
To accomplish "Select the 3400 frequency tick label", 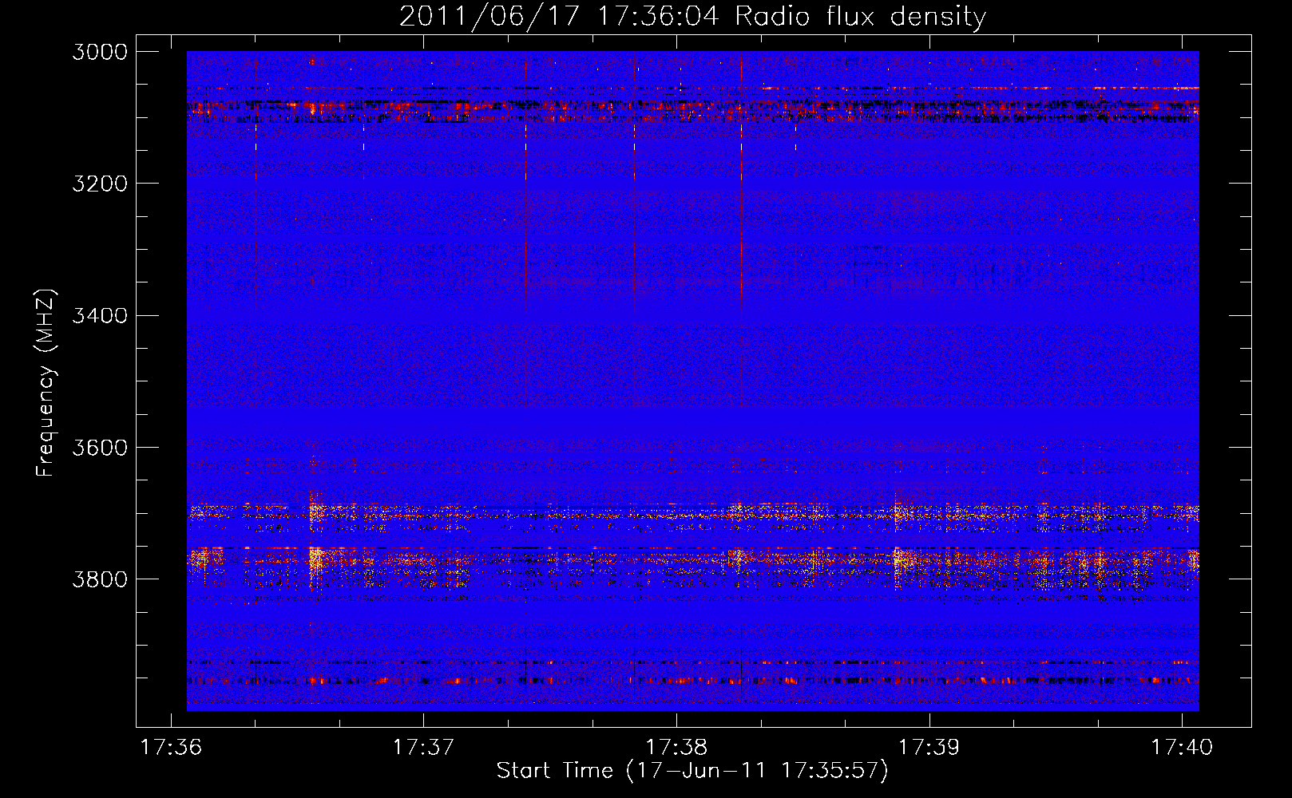I will coord(100,316).
